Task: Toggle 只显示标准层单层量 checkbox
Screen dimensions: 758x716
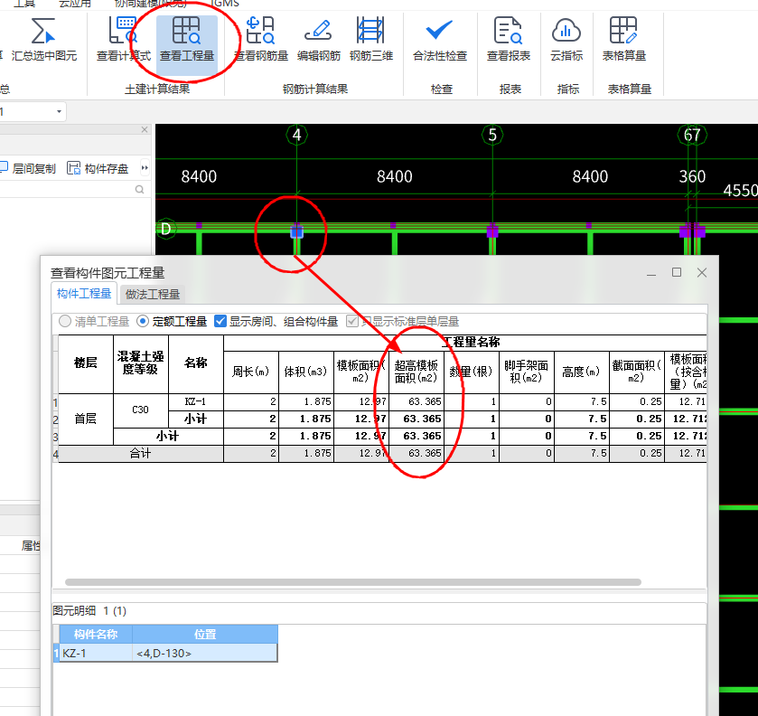Action: click(352, 321)
